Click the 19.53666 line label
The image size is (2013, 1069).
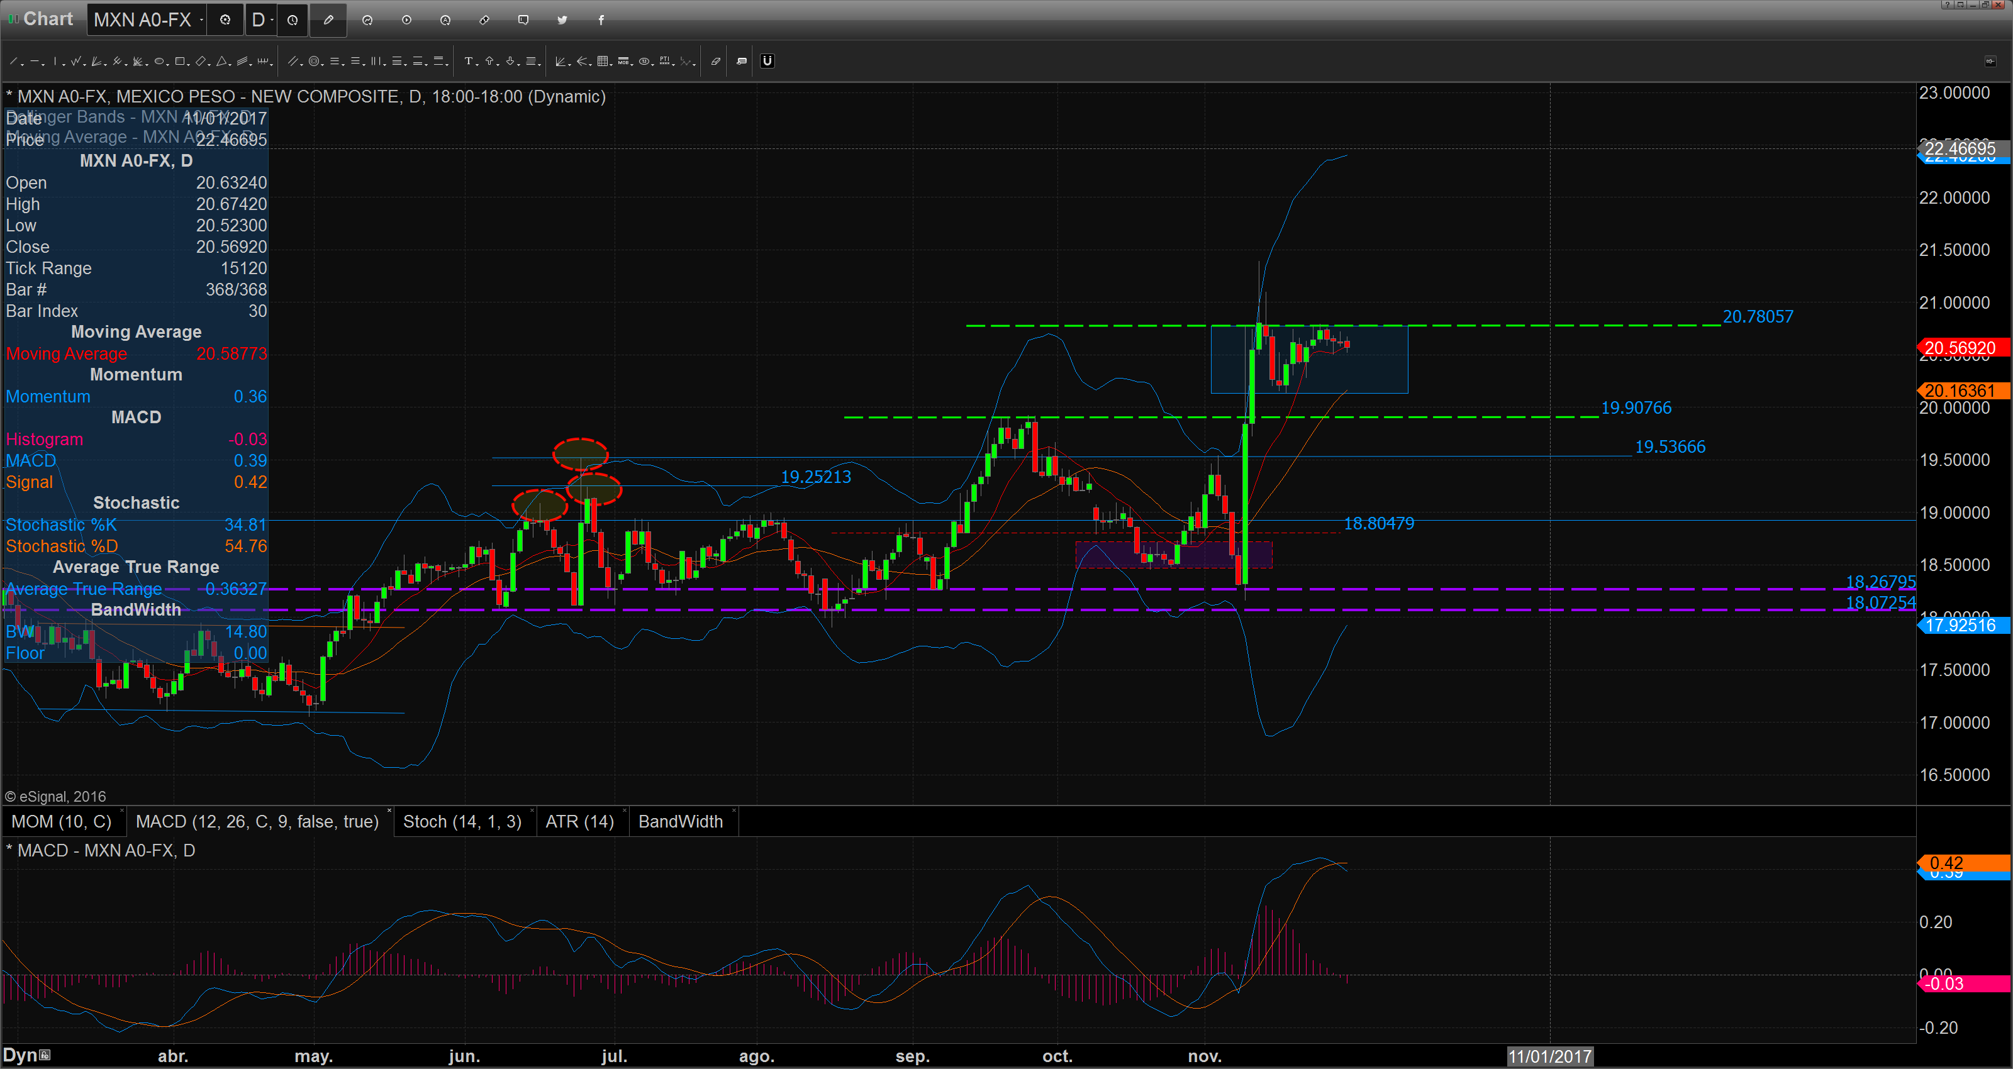pyautogui.click(x=1670, y=447)
